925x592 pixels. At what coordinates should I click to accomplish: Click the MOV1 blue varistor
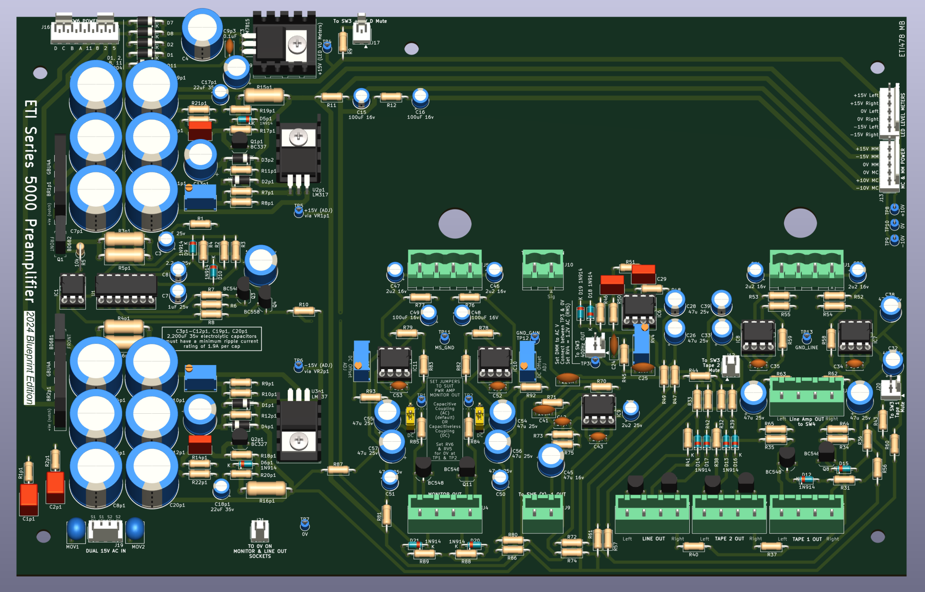75,529
